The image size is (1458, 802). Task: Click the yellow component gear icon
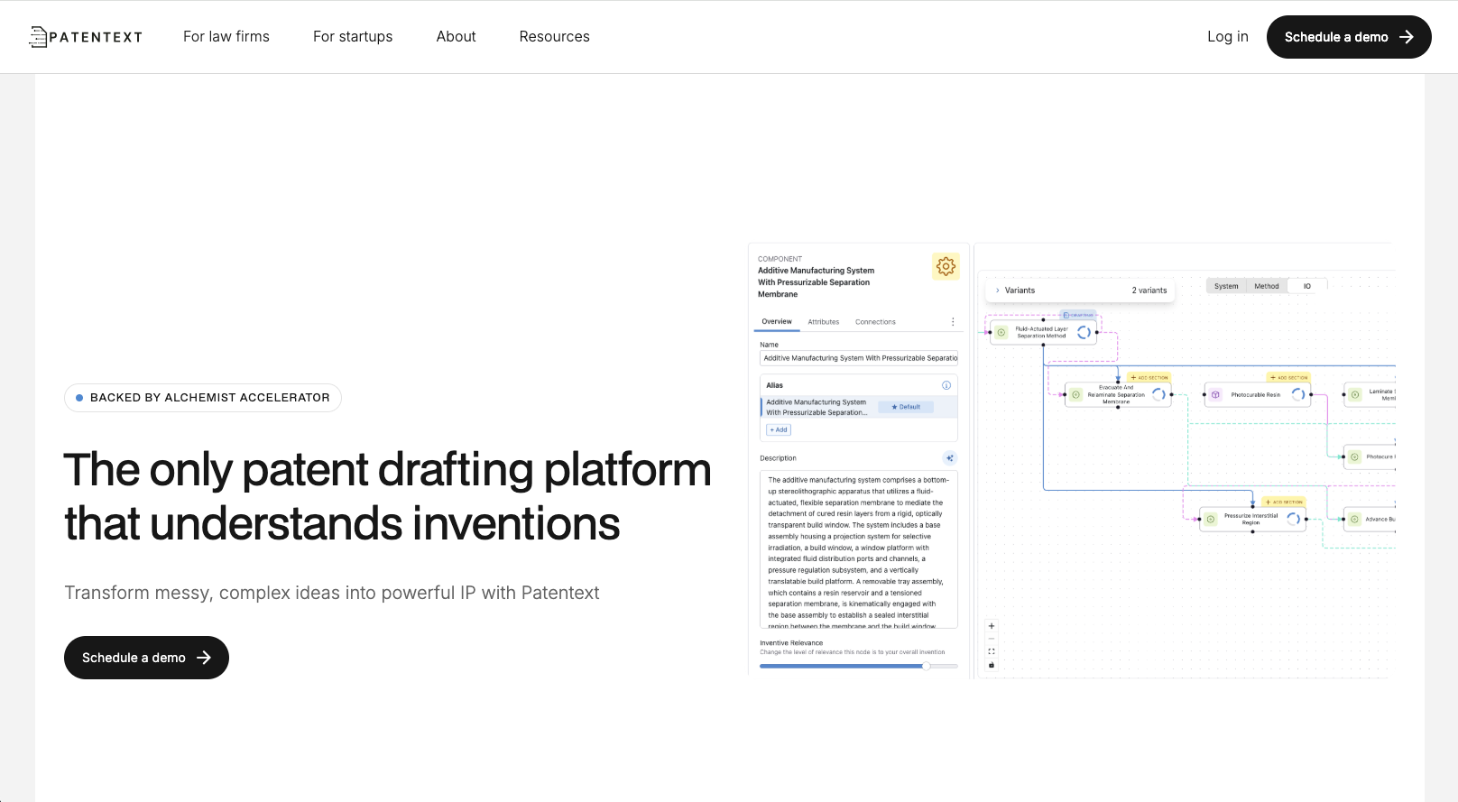point(946,266)
